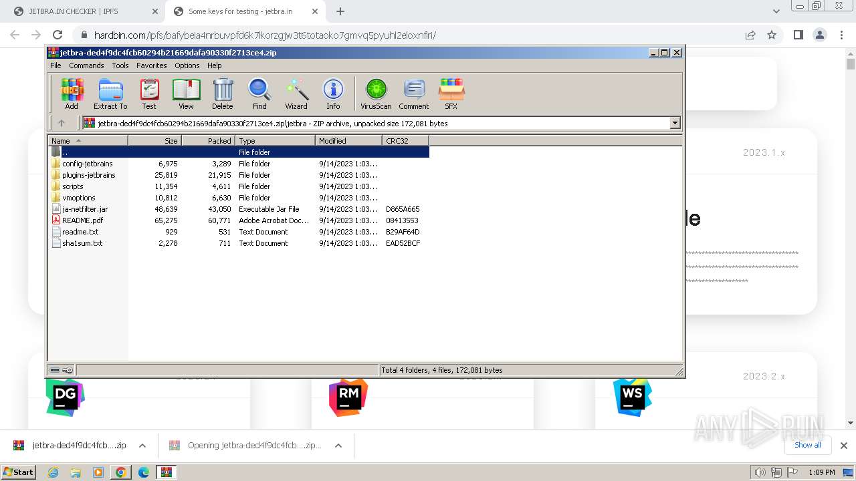Click the SFX toolbar icon
This screenshot has height=481, width=856.
[x=451, y=94]
